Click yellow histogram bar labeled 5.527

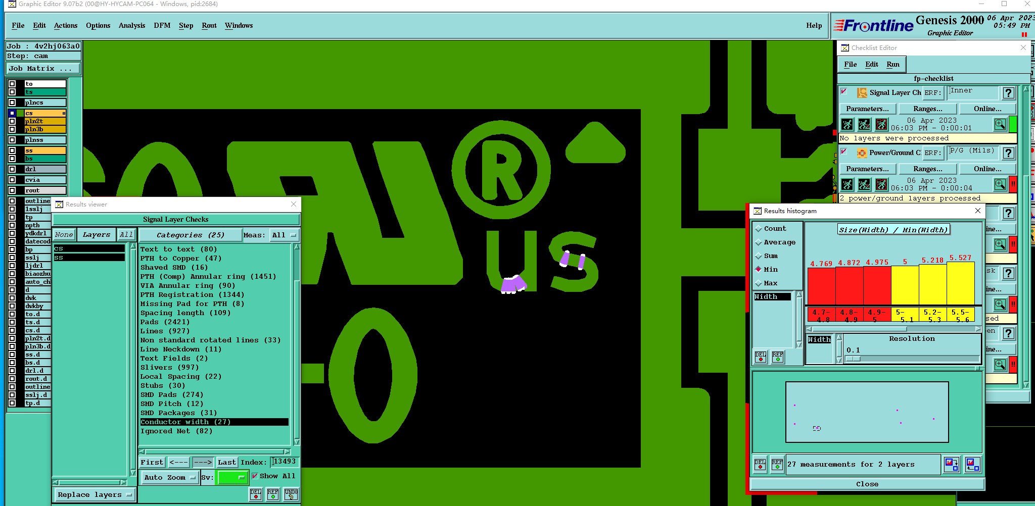point(960,283)
